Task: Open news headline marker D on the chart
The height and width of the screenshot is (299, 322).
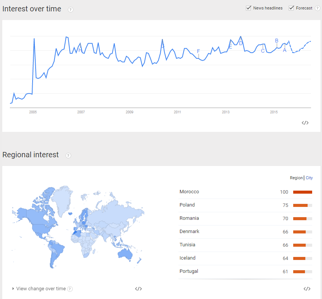Action: point(241,43)
